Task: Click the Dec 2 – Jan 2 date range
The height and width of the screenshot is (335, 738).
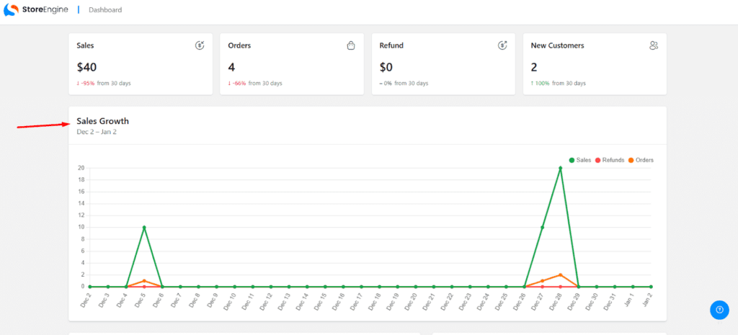Action: click(97, 132)
